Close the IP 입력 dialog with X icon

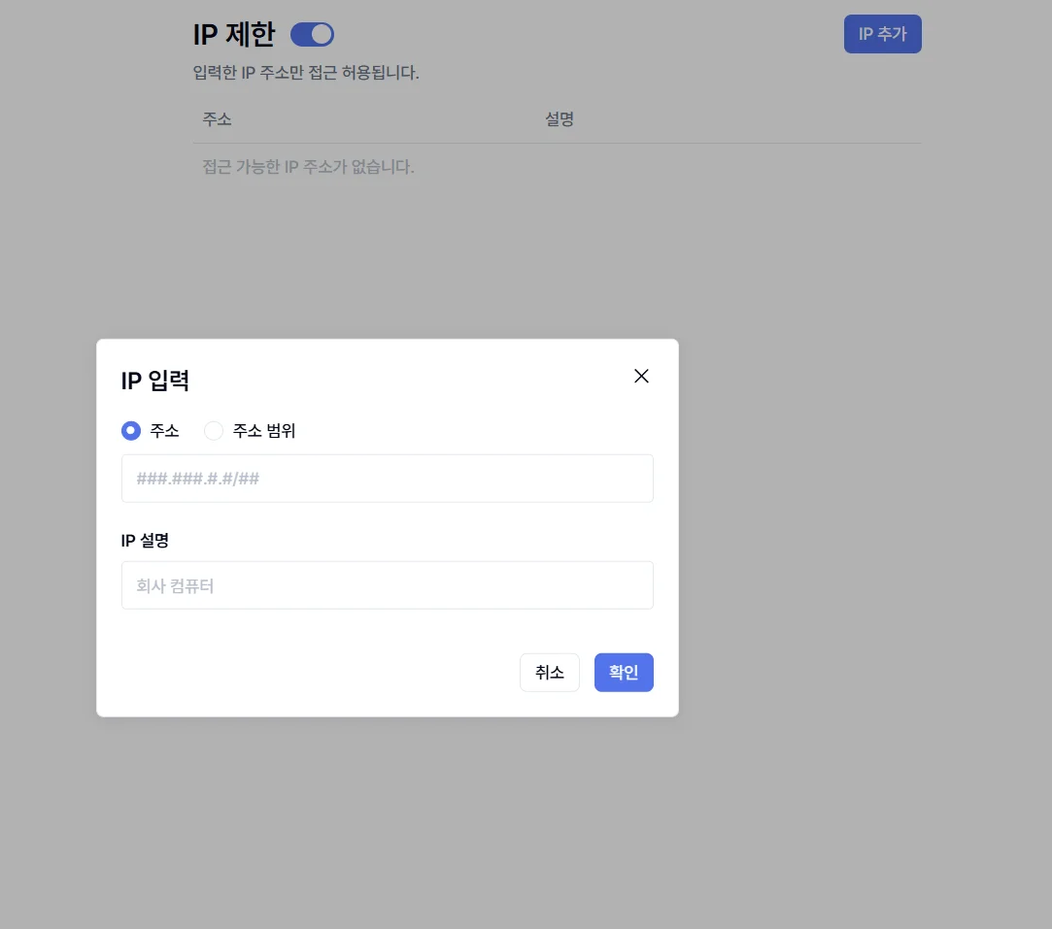tap(641, 377)
